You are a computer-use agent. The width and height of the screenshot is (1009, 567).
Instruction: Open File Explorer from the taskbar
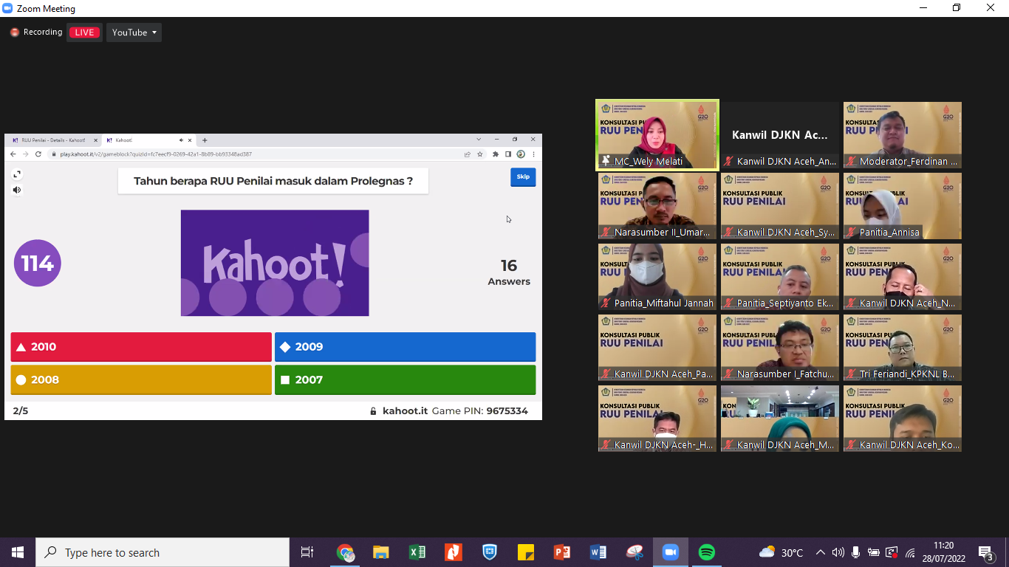pos(381,552)
